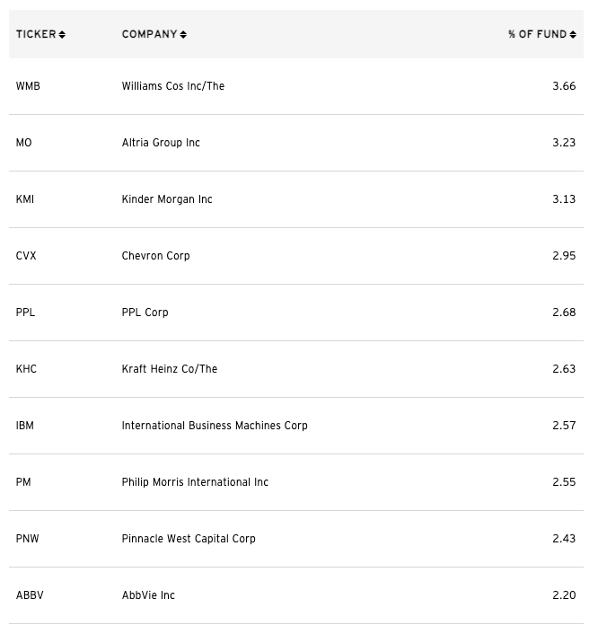
Task: Sort table by the TICKER sort arrows
Action: (62, 35)
